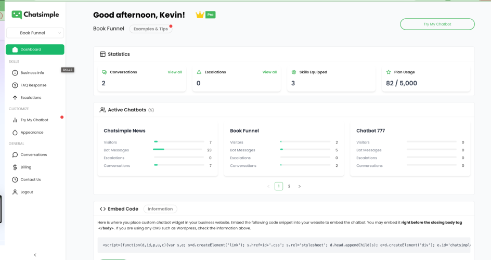Click the Try My Chatbot bar chart icon
Screen dimensions: 491x260
[15, 120]
